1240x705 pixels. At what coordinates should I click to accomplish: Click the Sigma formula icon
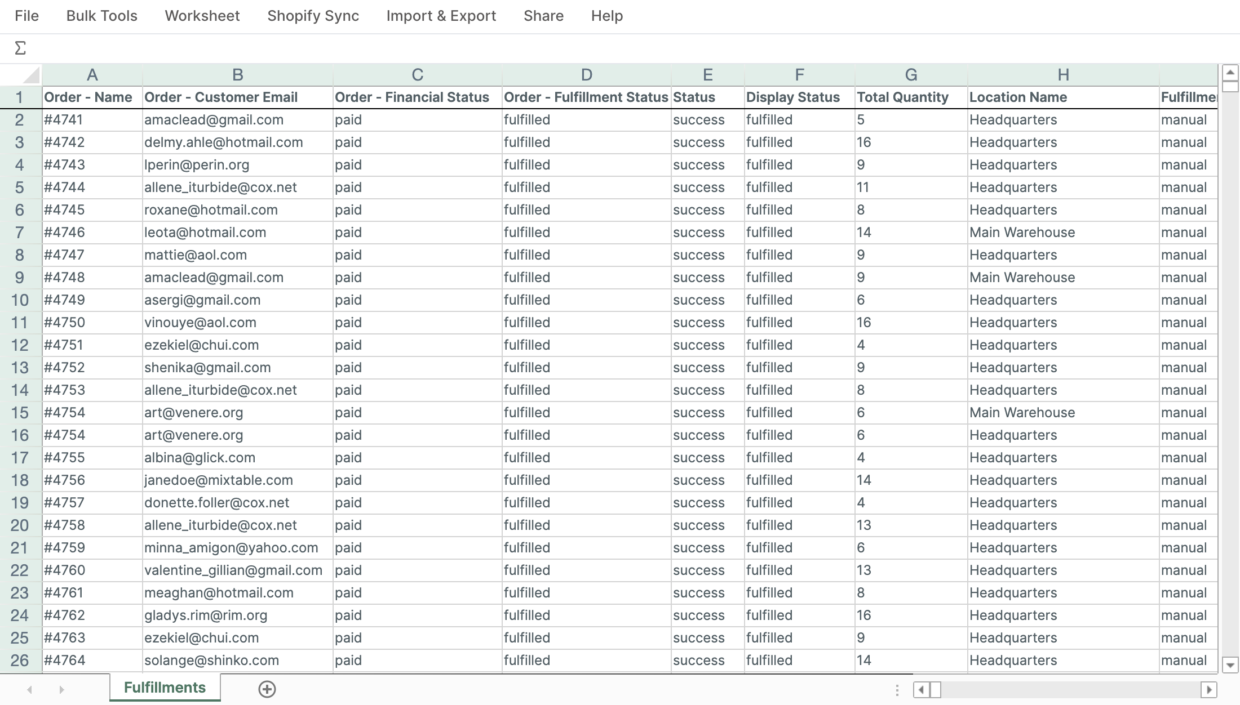click(20, 48)
